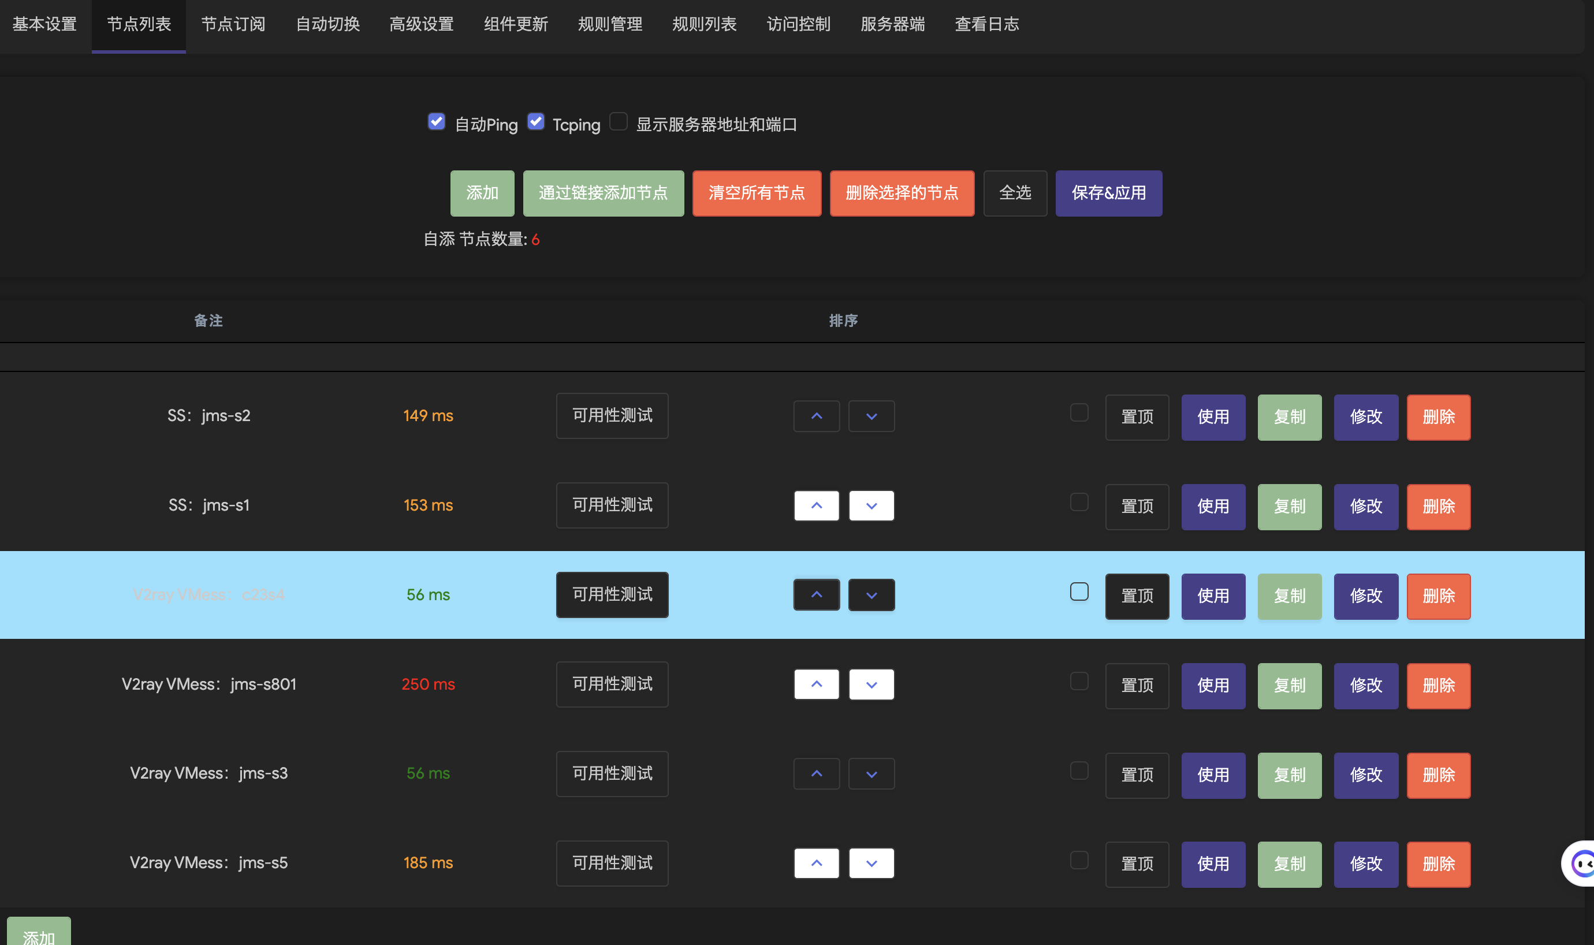Enable 显示服务器地址和端口 checkbox
Screen dimensions: 1594x945
(x=618, y=122)
